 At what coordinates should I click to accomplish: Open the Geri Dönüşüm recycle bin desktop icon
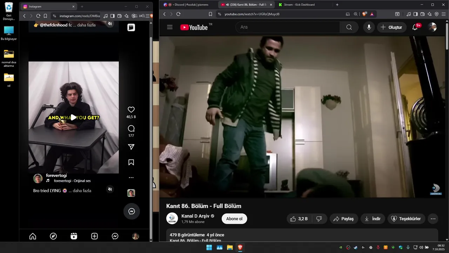pos(9,11)
